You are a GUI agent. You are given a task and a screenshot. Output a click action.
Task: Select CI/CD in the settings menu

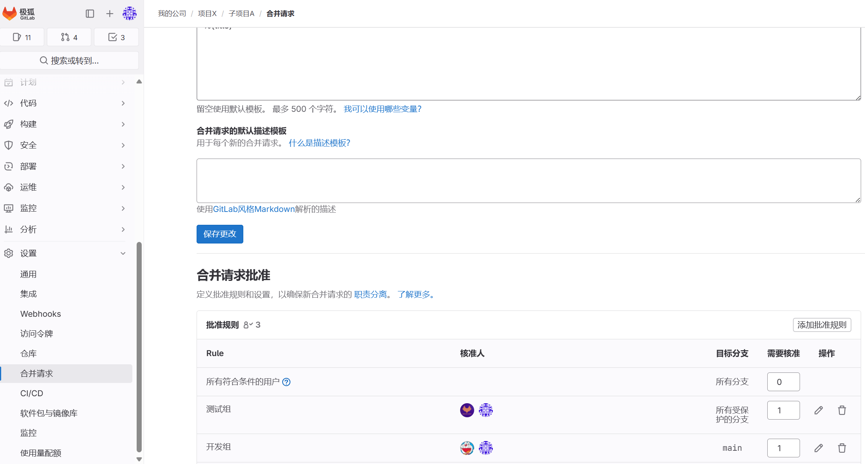[x=32, y=393]
